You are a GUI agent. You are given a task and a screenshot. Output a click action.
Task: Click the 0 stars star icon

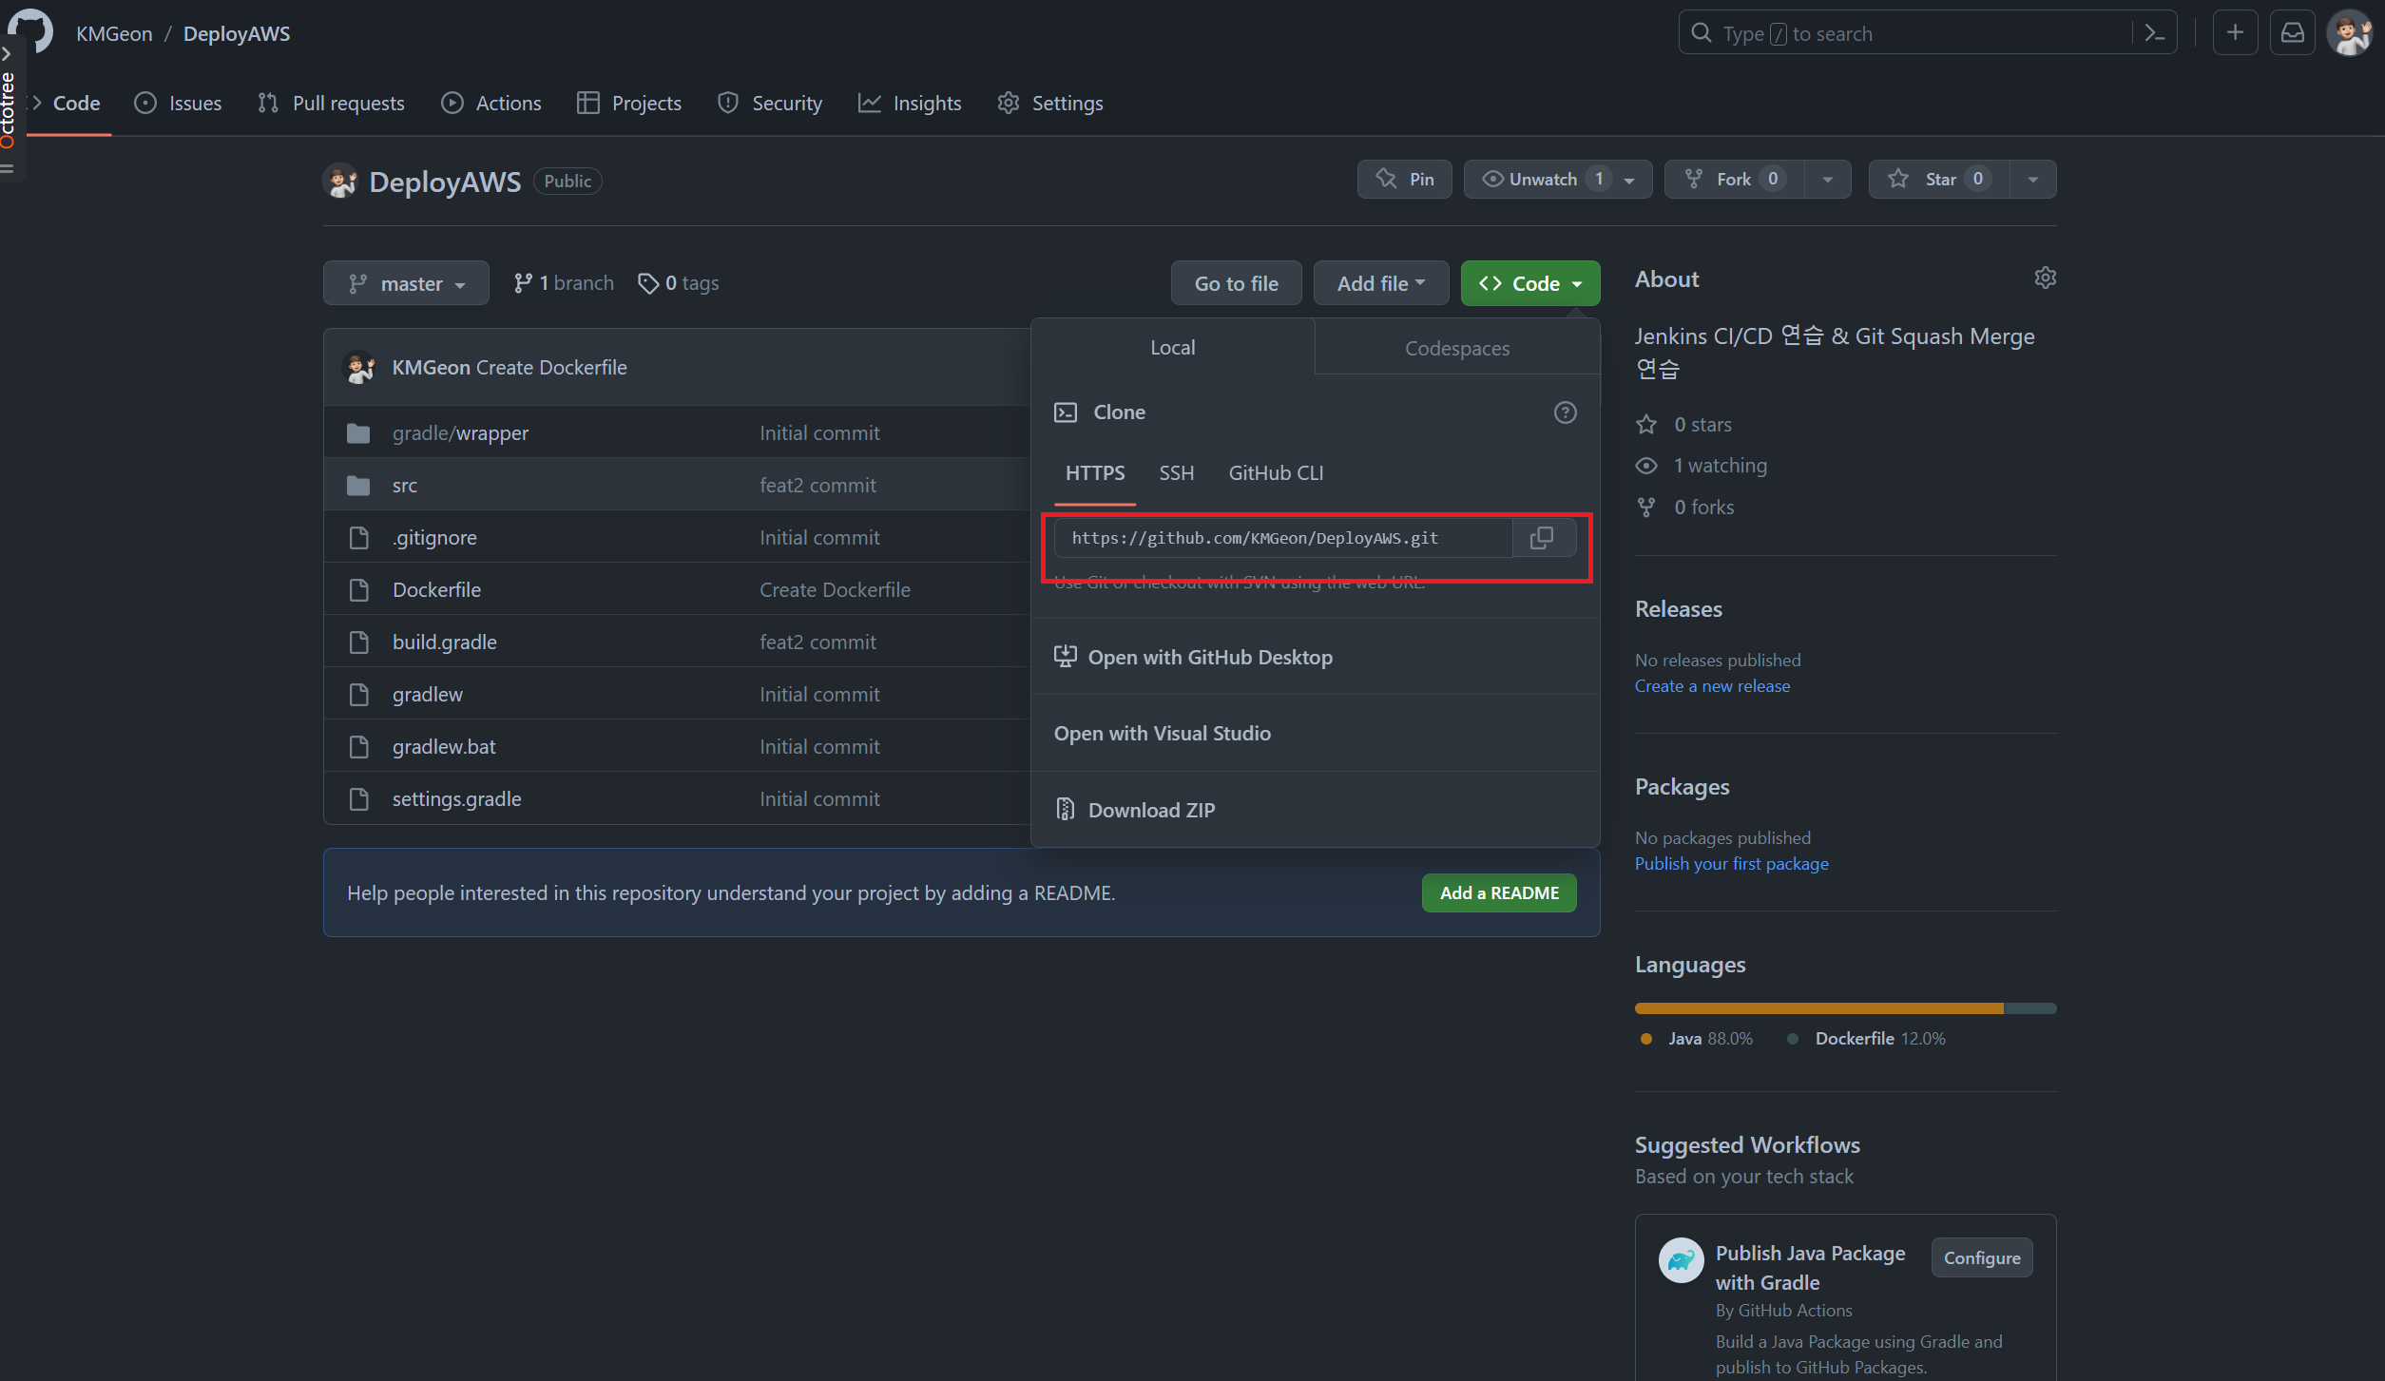pyautogui.click(x=1646, y=425)
